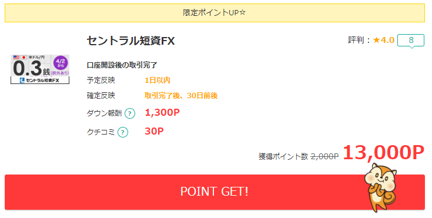Click the 1日以内 scheduled reflection text
This screenshot has width=432, height=218.
coord(158,81)
